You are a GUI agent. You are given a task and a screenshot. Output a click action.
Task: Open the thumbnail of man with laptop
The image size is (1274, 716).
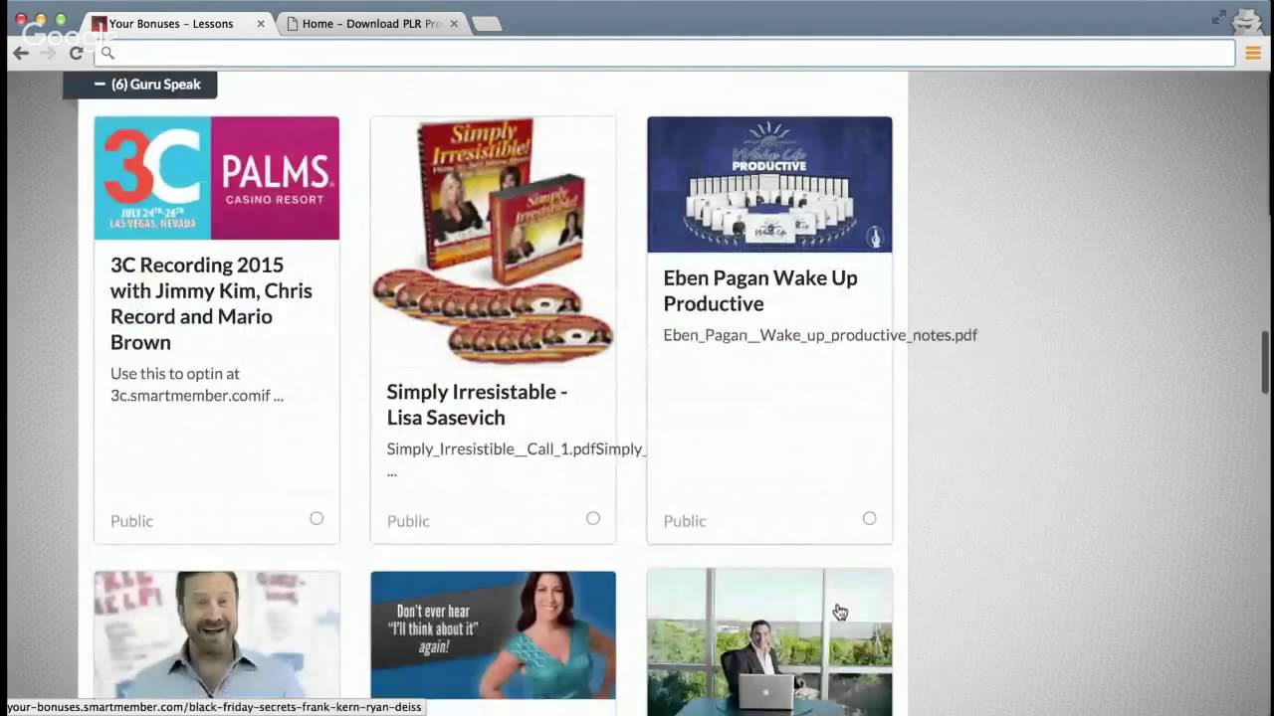[769, 642]
